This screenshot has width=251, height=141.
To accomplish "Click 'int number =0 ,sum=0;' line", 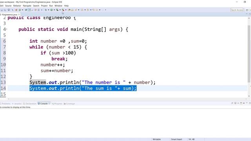I will pyautogui.click(x=58, y=41).
